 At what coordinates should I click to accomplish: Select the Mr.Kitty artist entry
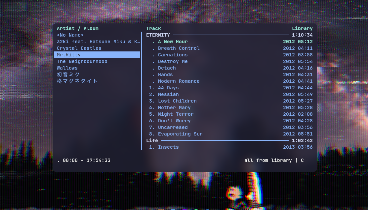pos(69,55)
